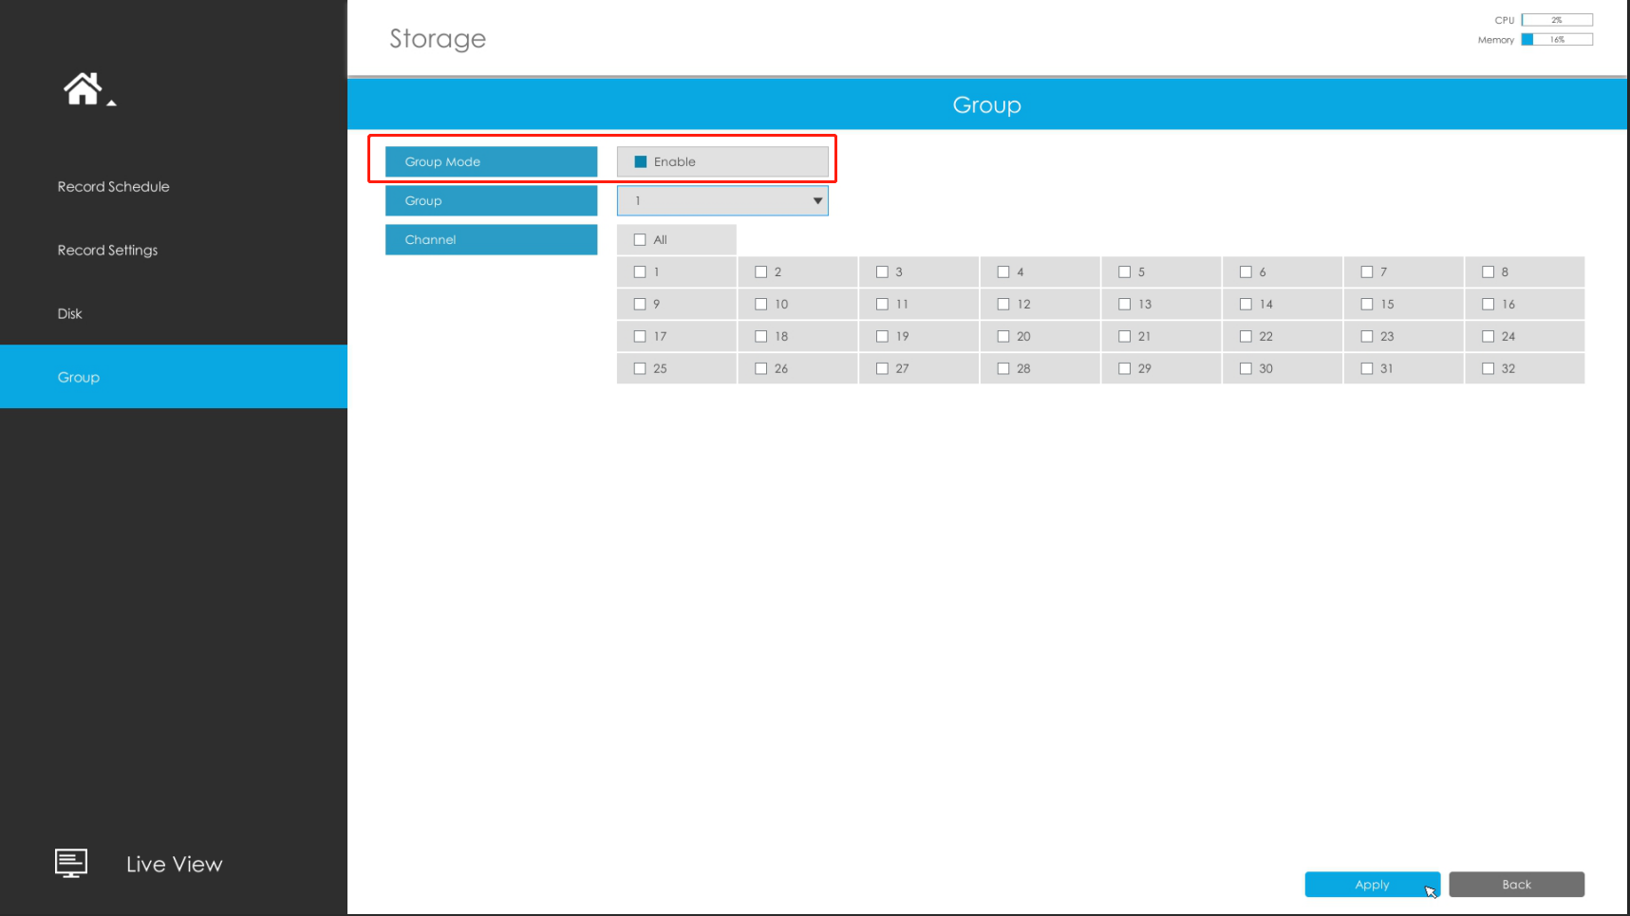Switch to Live View
This screenshot has width=1630, height=916.
[174, 864]
